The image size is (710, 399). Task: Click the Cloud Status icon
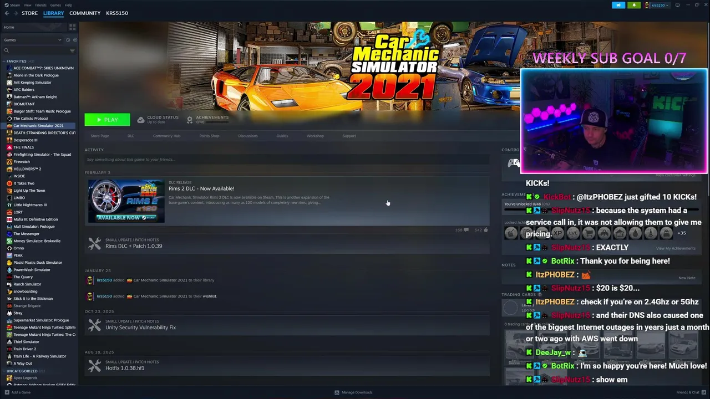[141, 120]
